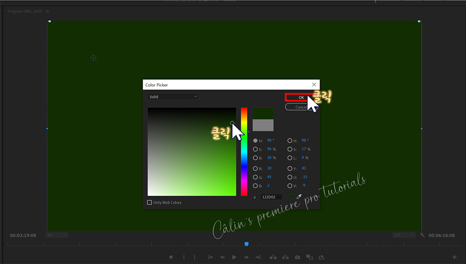
Task: Select the U radio button
Action: click(290, 177)
